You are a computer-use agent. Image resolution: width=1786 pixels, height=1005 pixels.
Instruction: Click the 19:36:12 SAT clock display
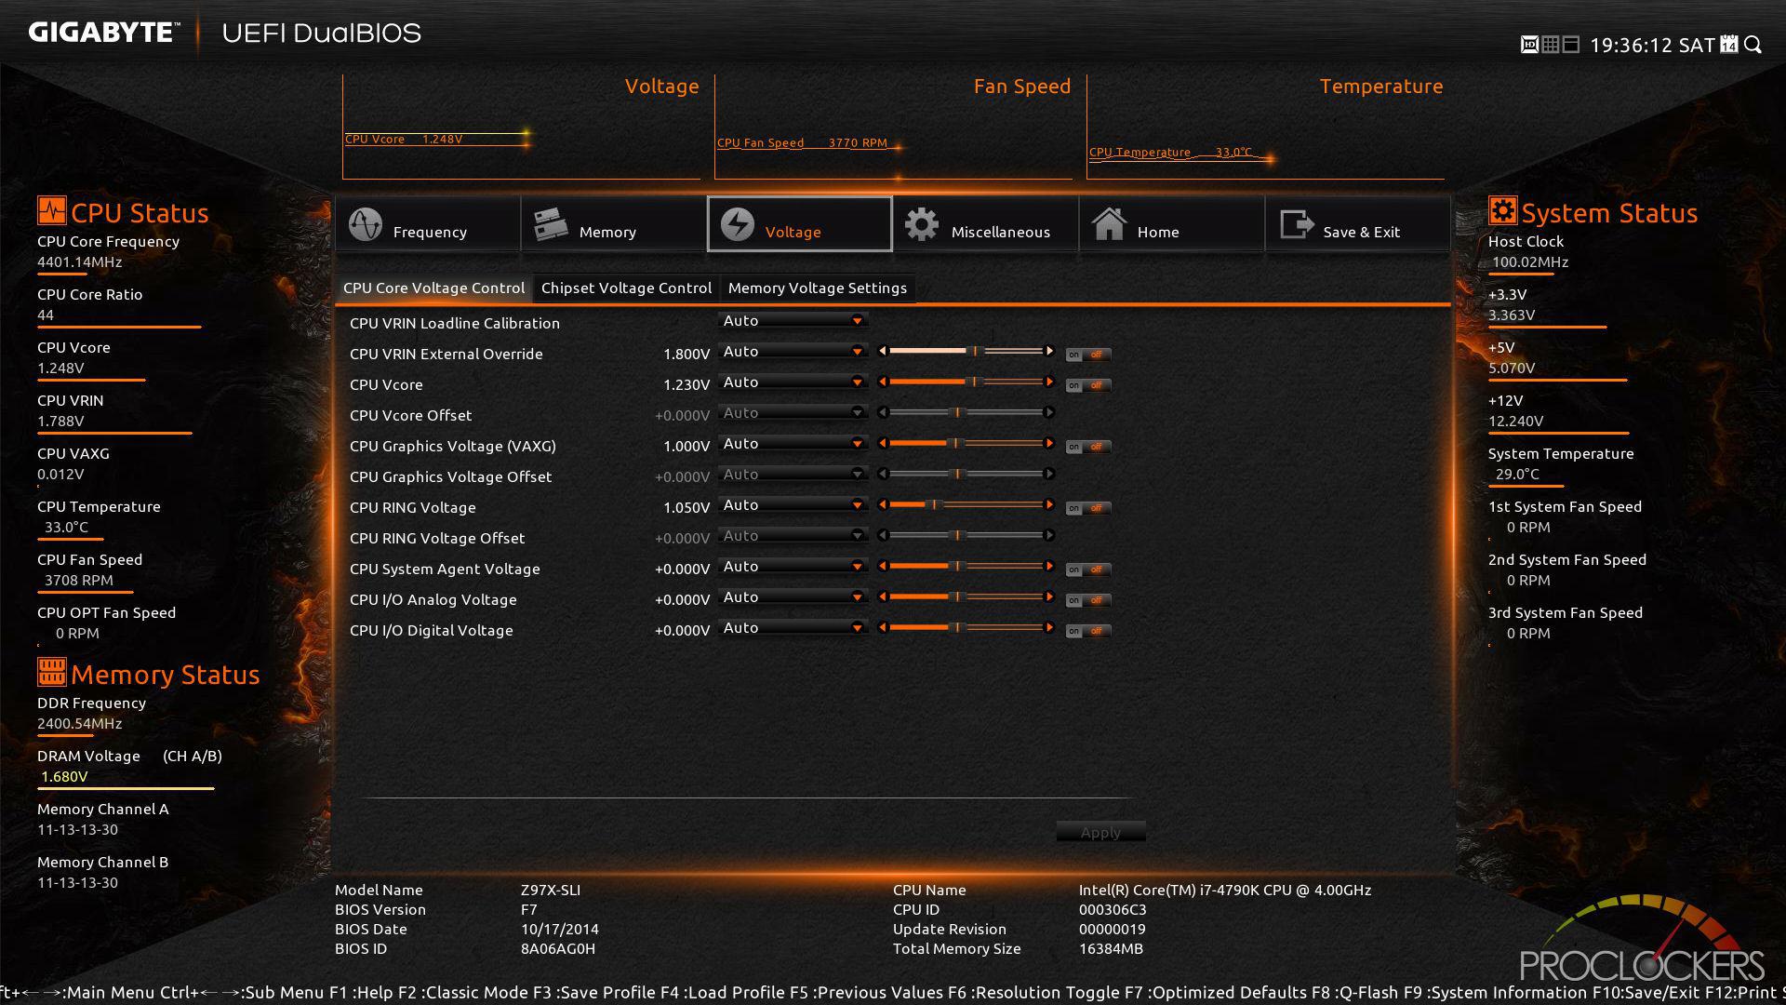pyautogui.click(x=1652, y=45)
